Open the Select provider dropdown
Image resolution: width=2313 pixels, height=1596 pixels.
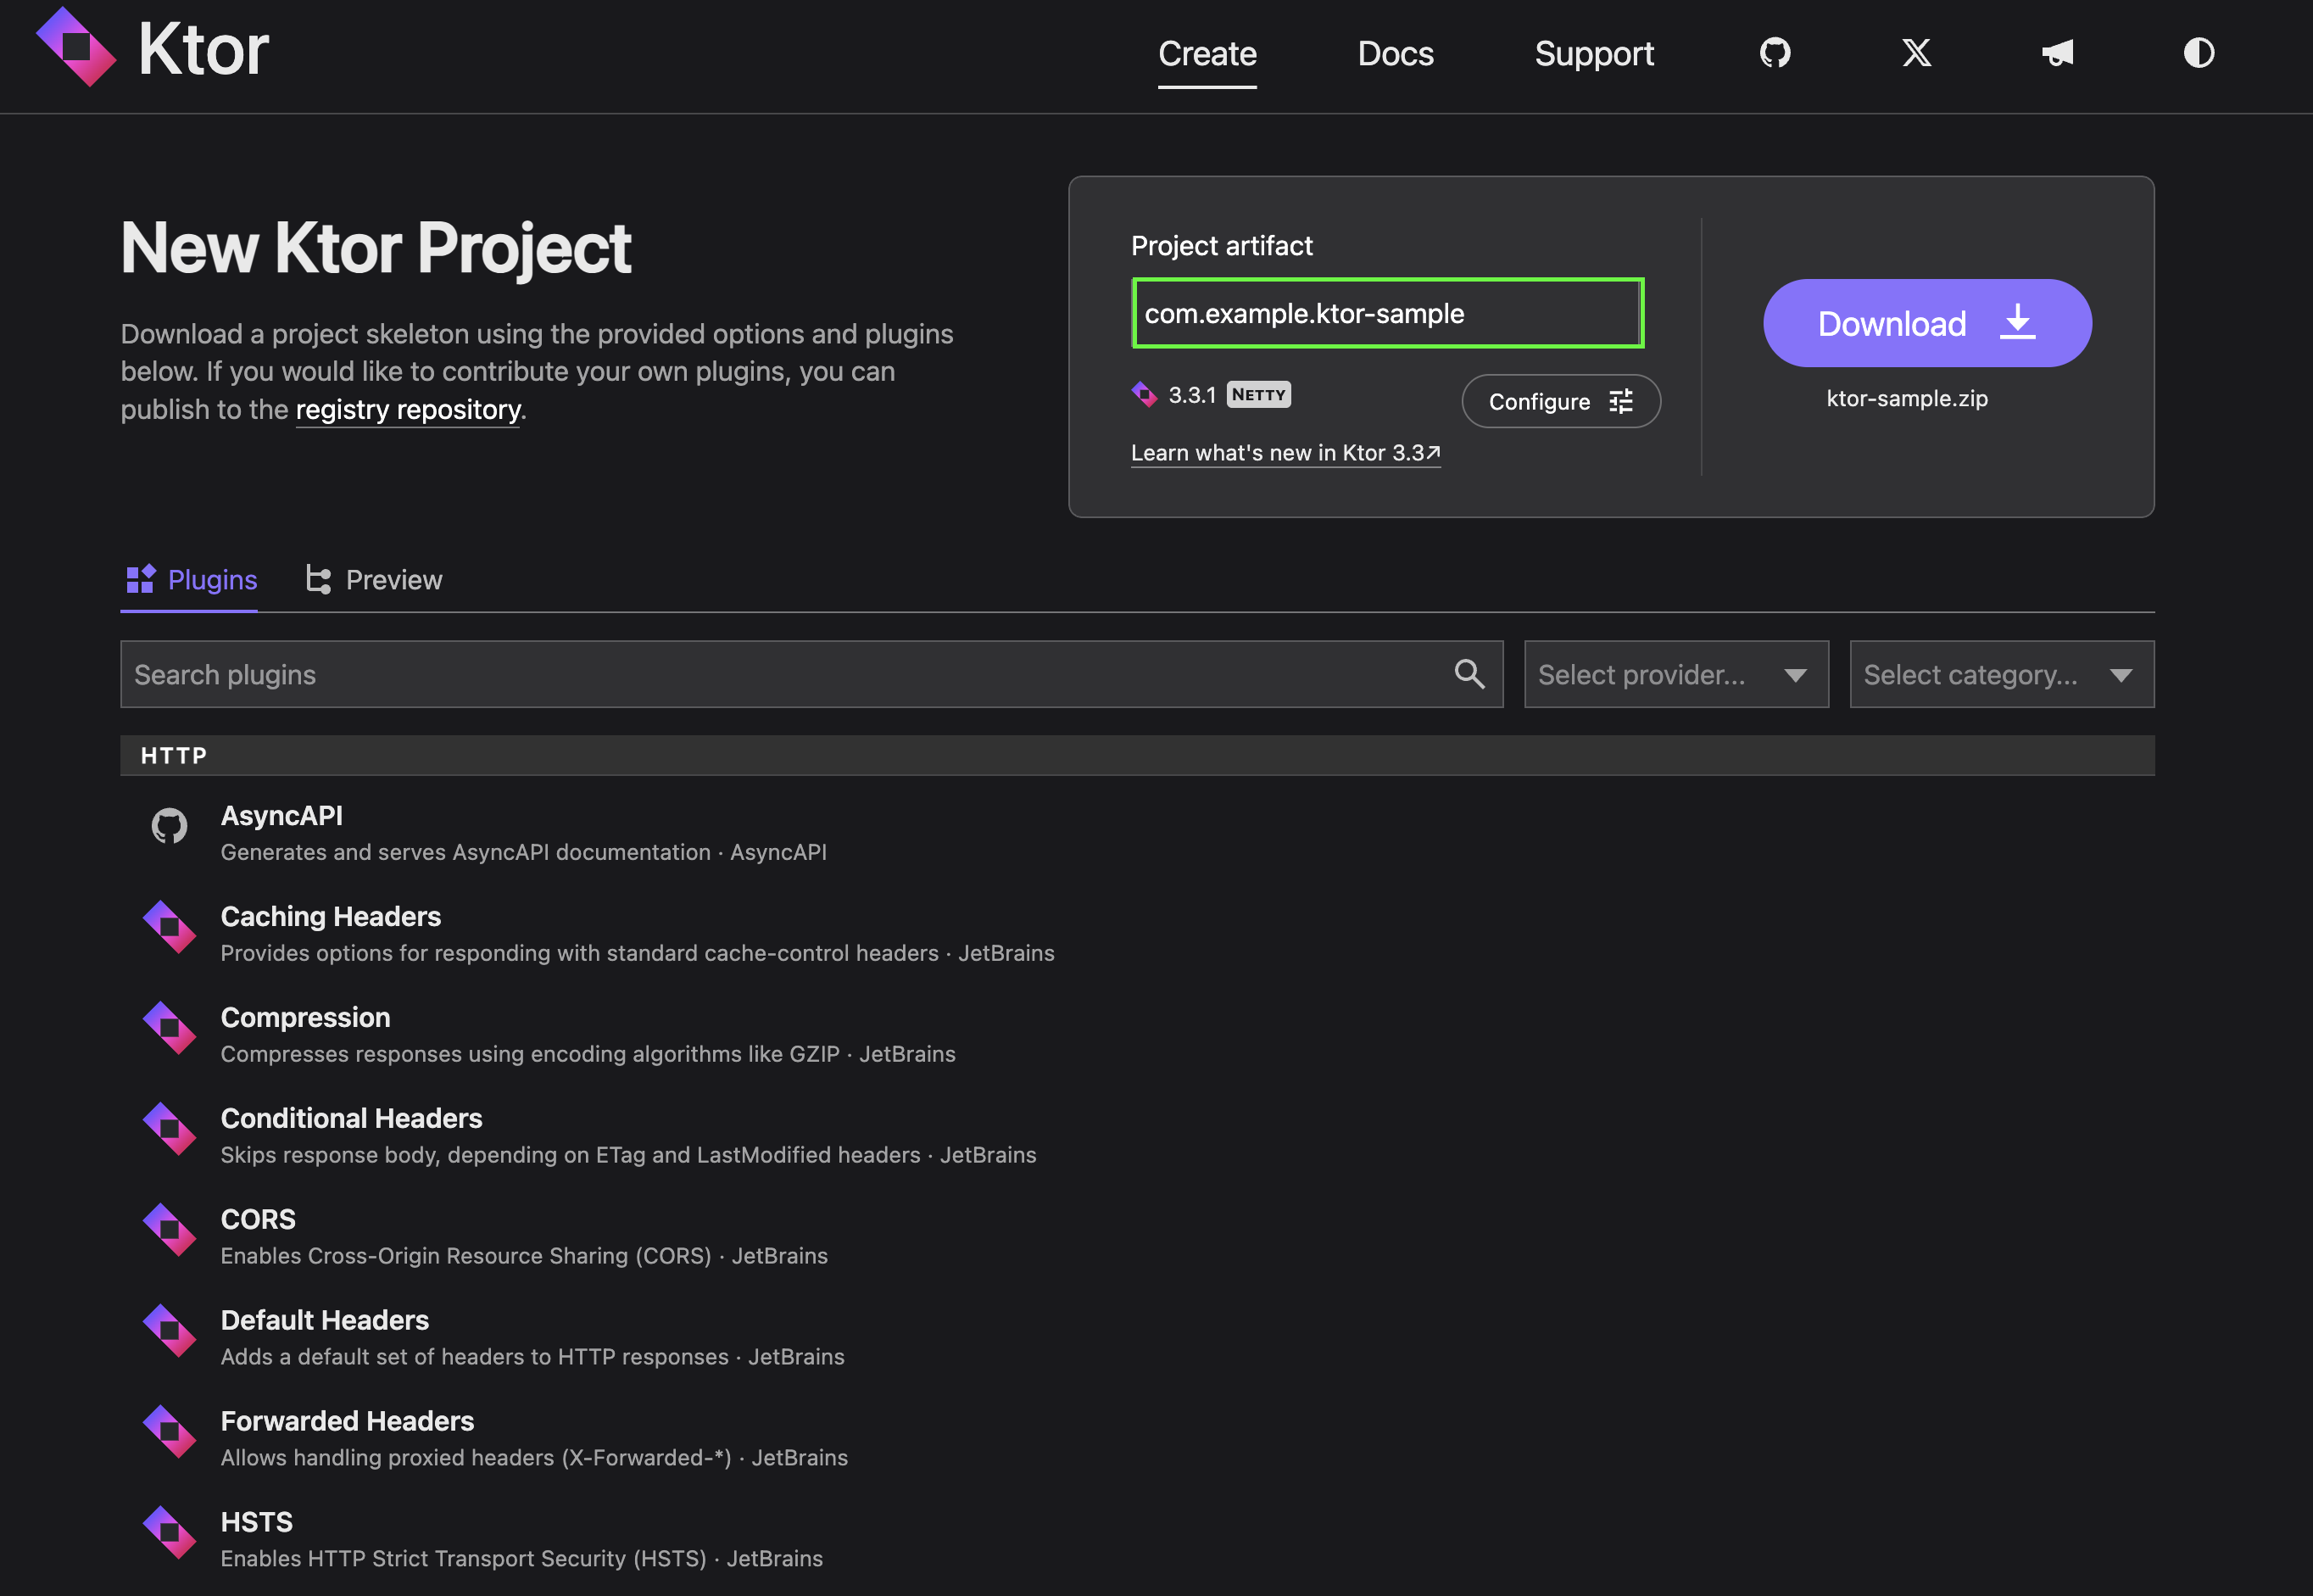(1675, 674)
